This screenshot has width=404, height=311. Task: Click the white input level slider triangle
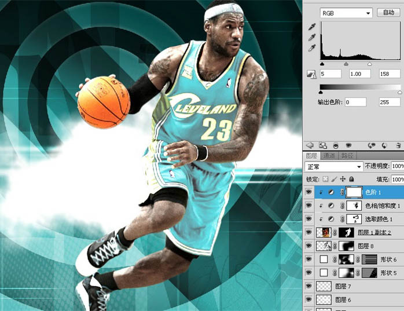369,64
